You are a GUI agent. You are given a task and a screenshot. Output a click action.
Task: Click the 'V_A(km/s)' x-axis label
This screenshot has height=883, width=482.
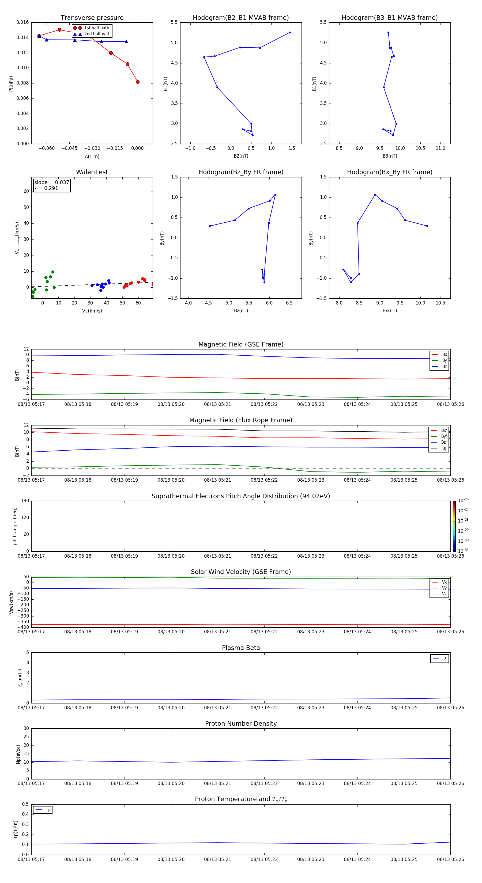92,311
